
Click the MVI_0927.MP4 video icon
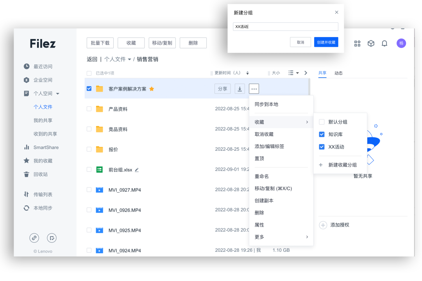(x=100, y=190)
